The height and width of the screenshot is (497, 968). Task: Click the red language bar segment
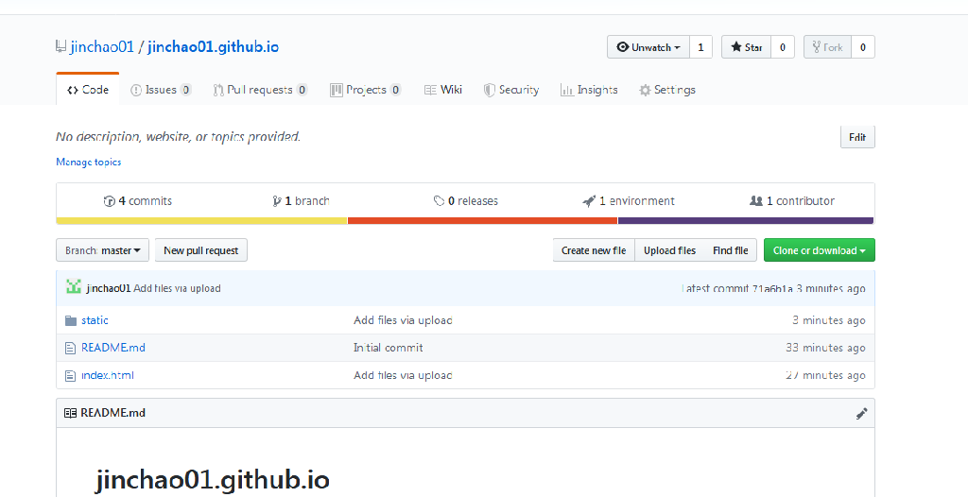pos(483,220)
